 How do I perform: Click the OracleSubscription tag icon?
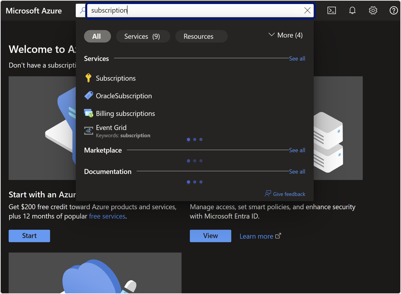(x=89, y=96)
